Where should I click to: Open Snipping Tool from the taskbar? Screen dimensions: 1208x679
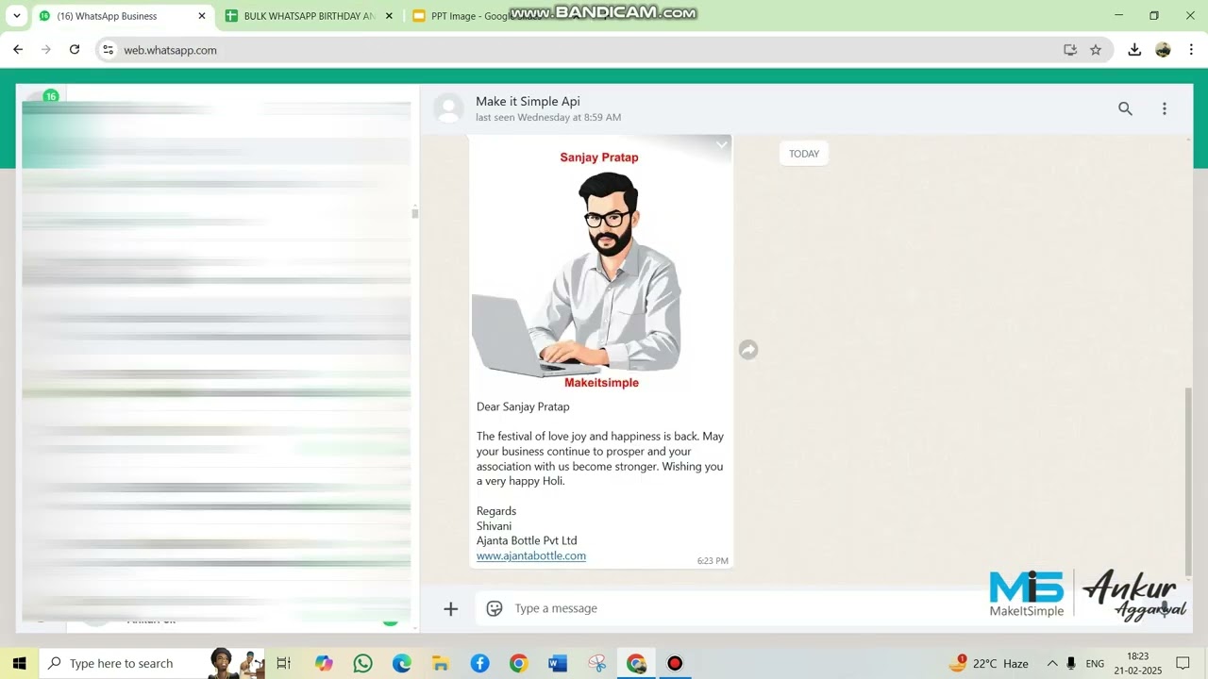click(x=596, y=663)
